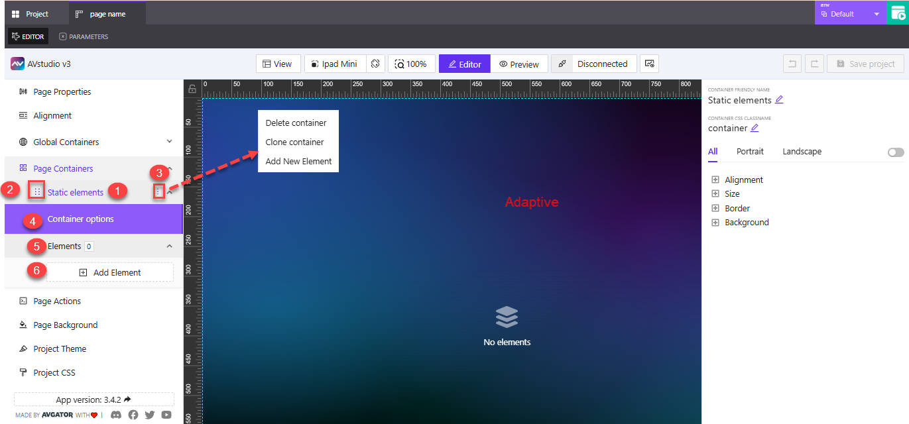Open the 100% zoom level control

pyautogui.click(x=411, y=64)
